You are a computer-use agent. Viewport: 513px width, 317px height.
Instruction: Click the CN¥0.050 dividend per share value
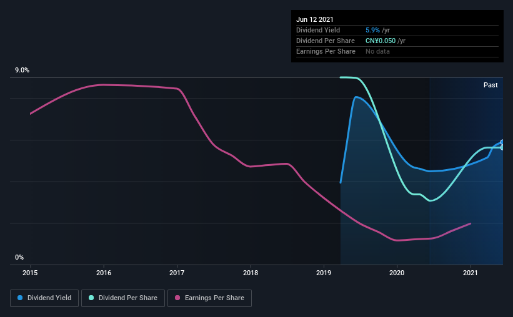click(381, 41)
